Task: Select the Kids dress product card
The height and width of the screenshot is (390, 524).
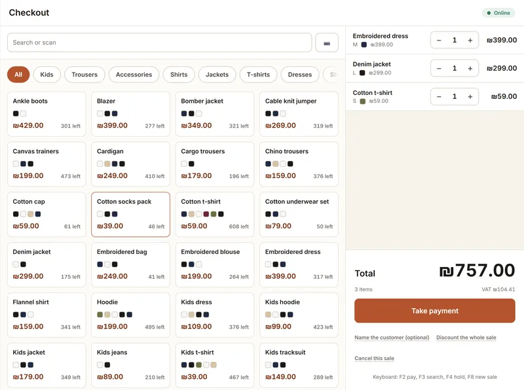Action: point(215,315)
